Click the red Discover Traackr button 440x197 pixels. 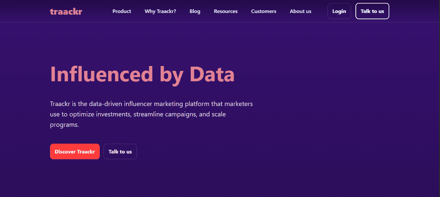pyautogui.click(x=75, y=151)
